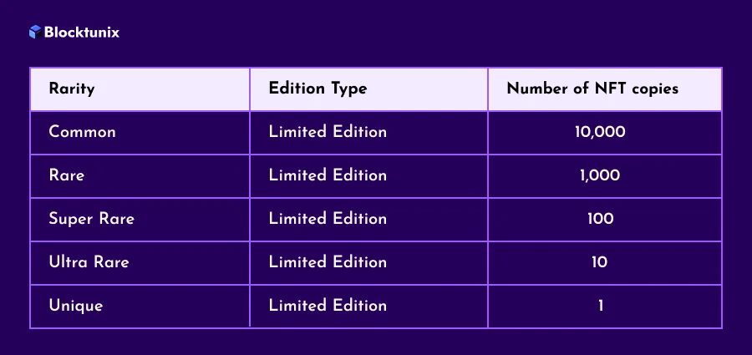
Task: Click the 1,000 copies value
Action: (x=600, y=175)
